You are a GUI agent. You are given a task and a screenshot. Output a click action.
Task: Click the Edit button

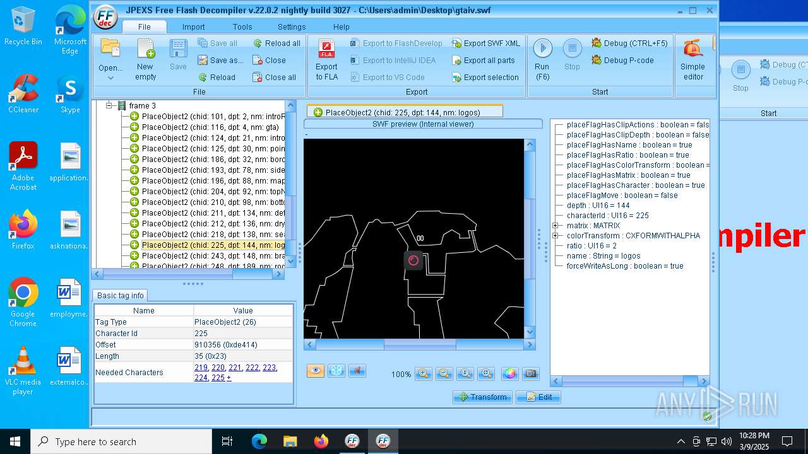click(538, 397)
